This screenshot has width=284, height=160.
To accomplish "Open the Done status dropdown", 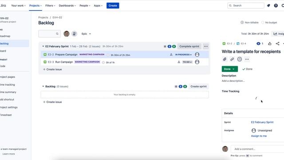I will pos(229,69).
